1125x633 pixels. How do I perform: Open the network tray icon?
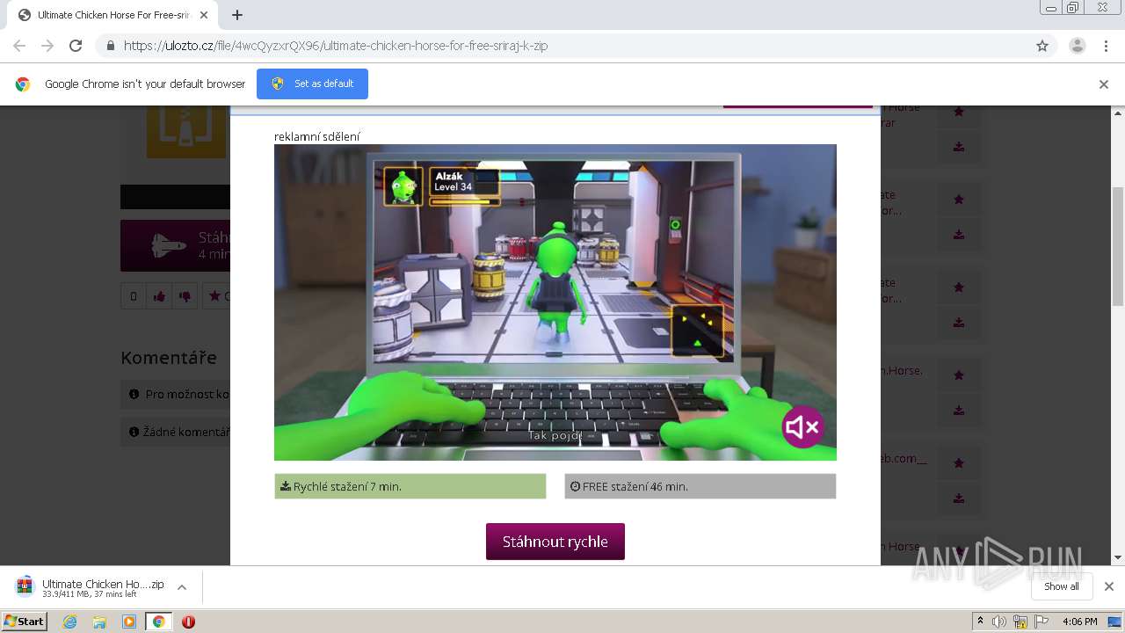(1020, 622)
